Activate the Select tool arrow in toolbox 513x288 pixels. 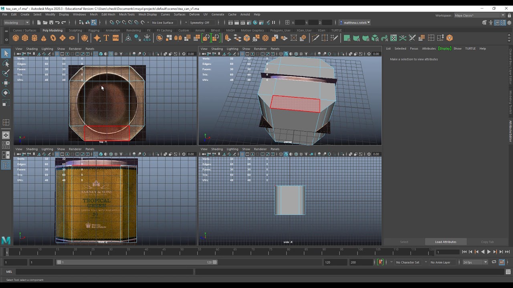[x=6, y=53]
